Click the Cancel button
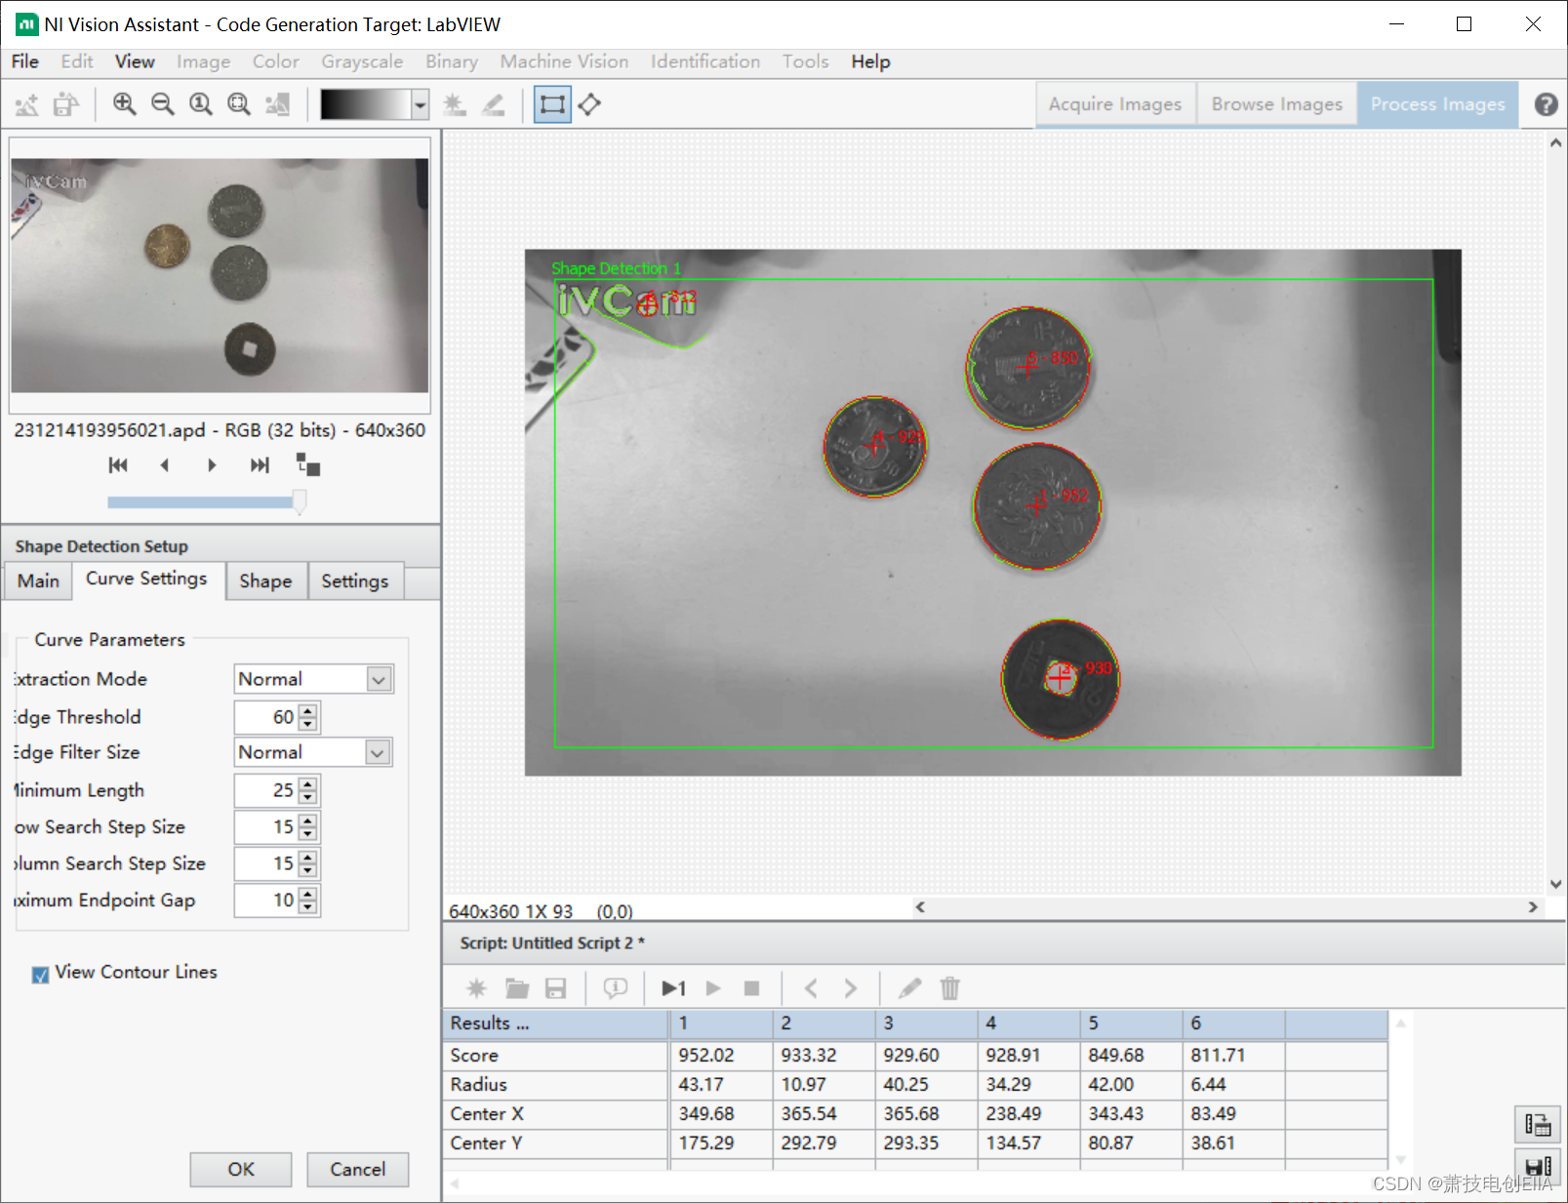1568x1203 pixels. pos(357,1169)
